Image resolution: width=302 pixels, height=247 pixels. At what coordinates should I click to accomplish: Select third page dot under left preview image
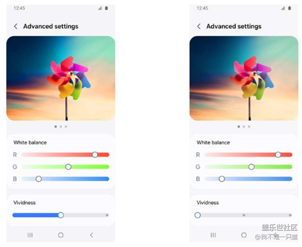click(66, 127)
